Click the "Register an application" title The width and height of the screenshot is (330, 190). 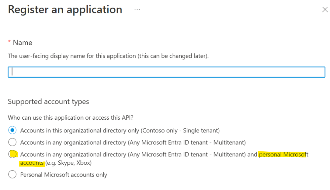point(65,9)
